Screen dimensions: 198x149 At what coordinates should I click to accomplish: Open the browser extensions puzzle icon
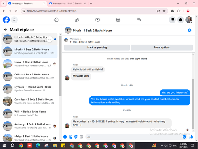tap(179, 11)
